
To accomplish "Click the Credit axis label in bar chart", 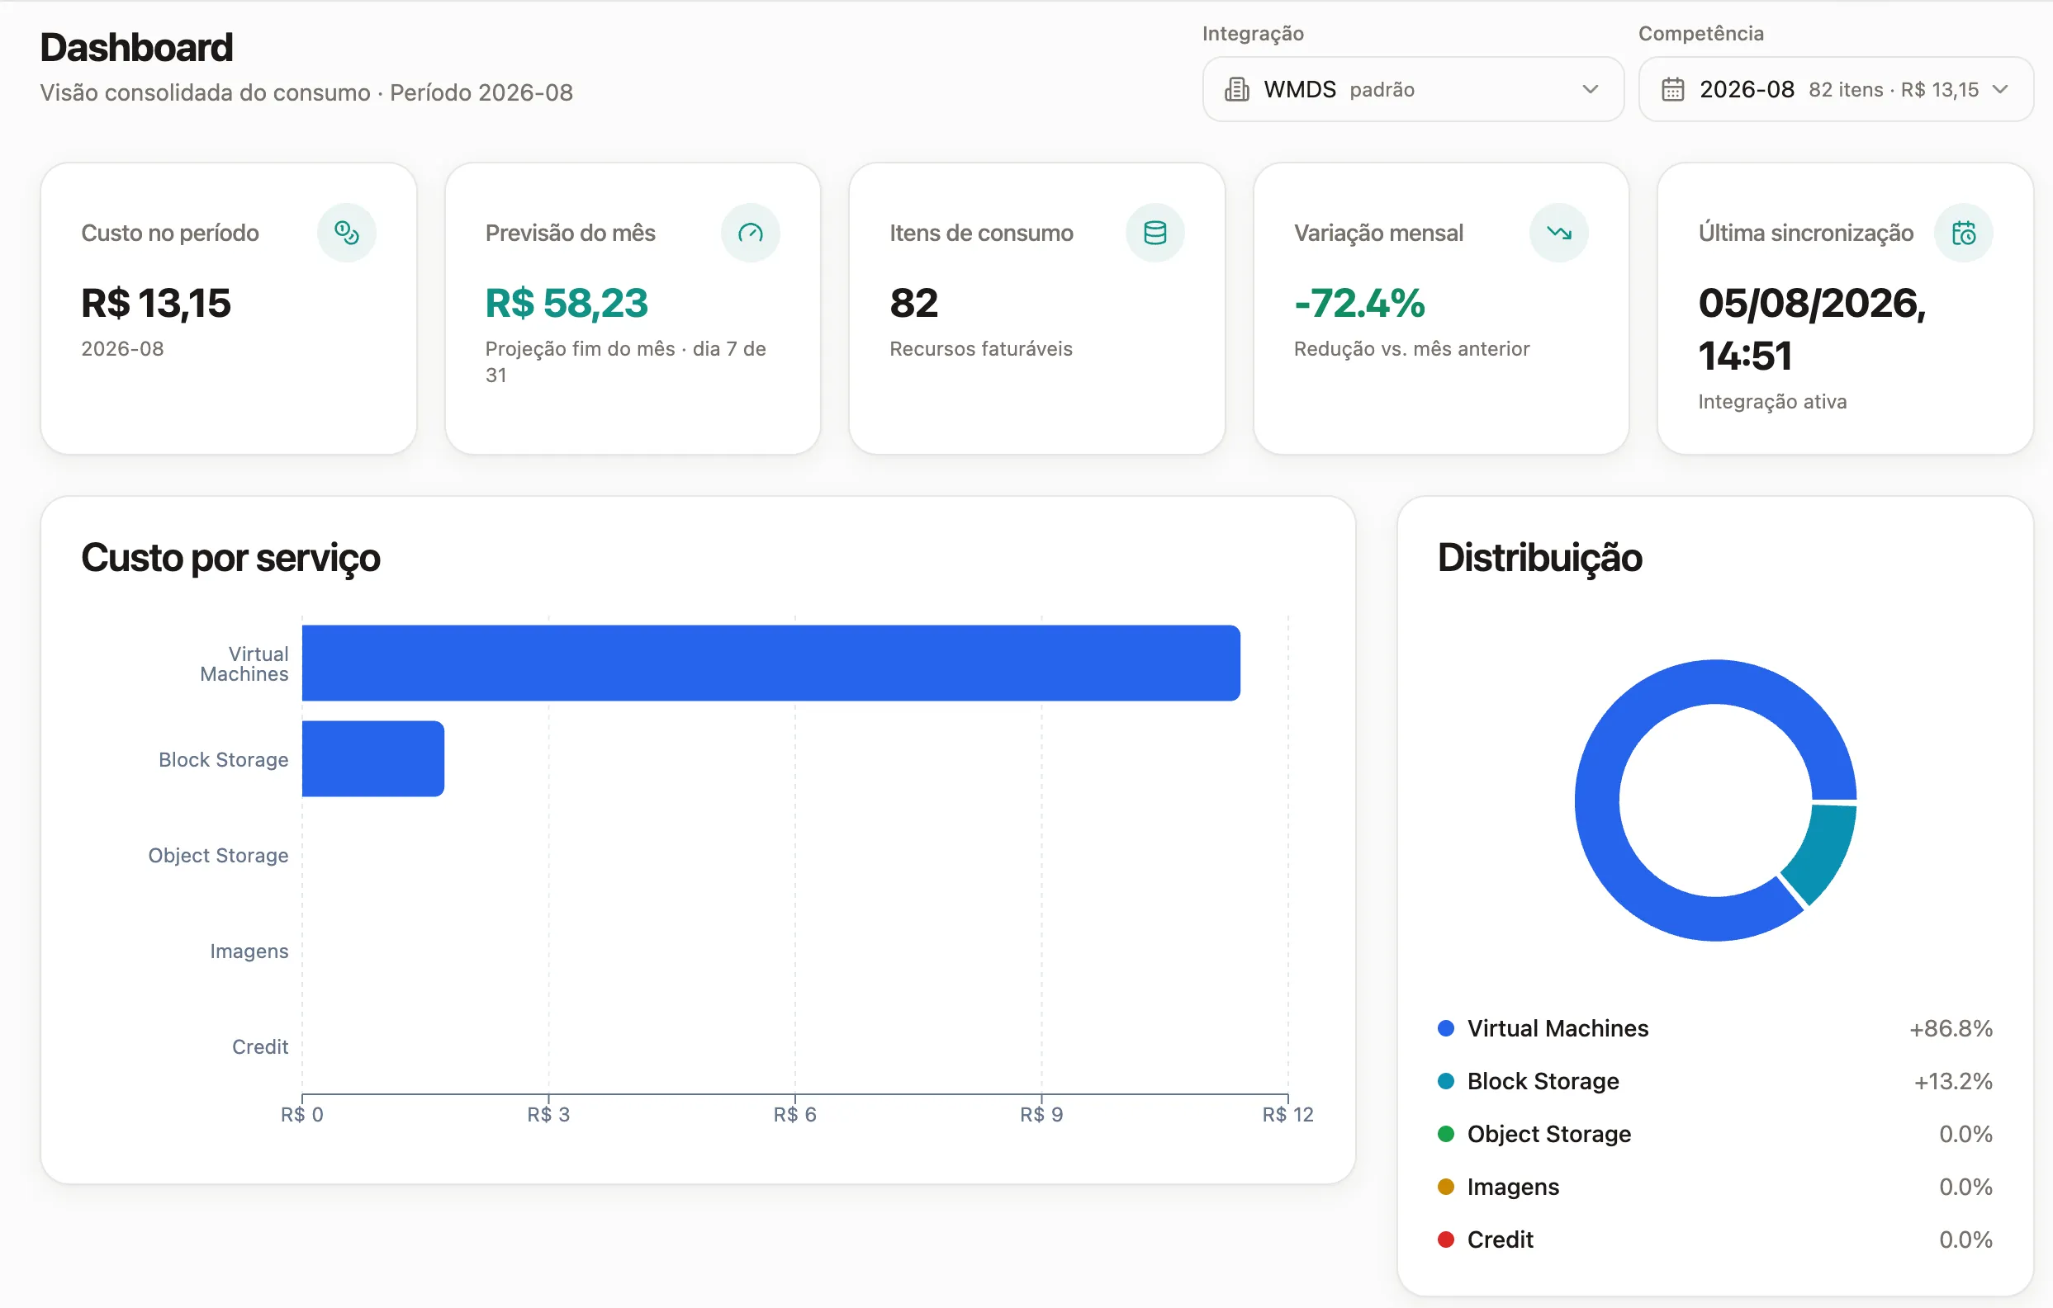I will (x=260, y=1046).
